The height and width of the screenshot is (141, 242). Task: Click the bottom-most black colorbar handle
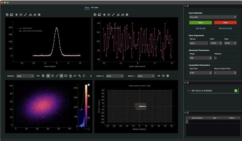[x=88, y=129]
